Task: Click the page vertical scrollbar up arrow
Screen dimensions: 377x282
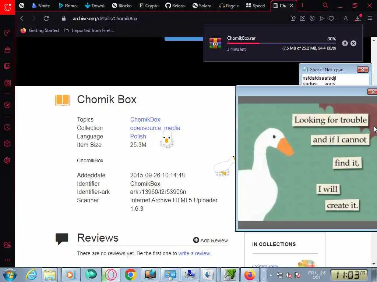Action: pos(374,40)
